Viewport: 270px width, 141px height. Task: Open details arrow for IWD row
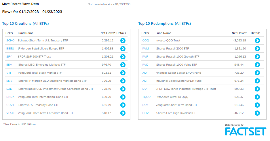[x=257, y=65]
